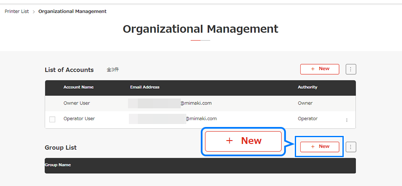Click the Operator authority cell
Screen dimensions: 402x186
[308, 118]
